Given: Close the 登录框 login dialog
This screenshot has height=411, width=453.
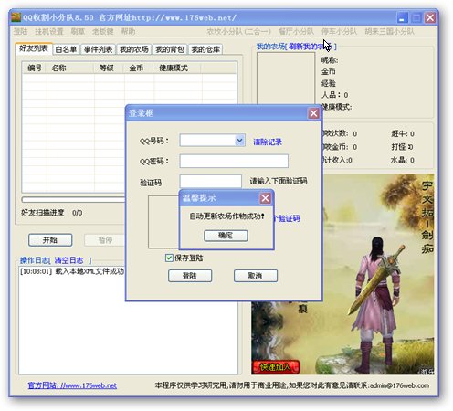Looking at the screenshot, I should [313, 113].
